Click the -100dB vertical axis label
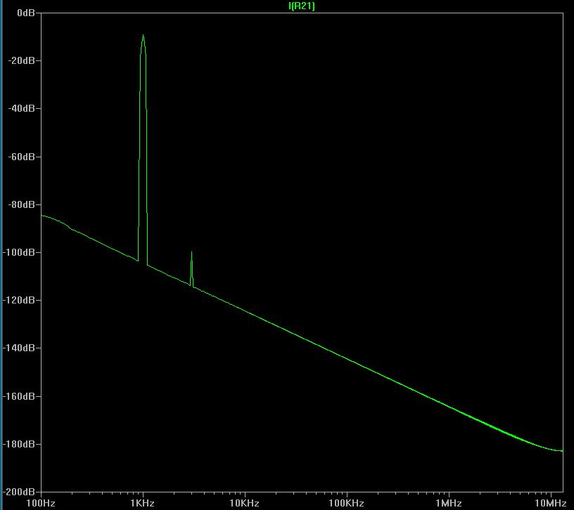The image size is (574, 510). pos(19,252)
